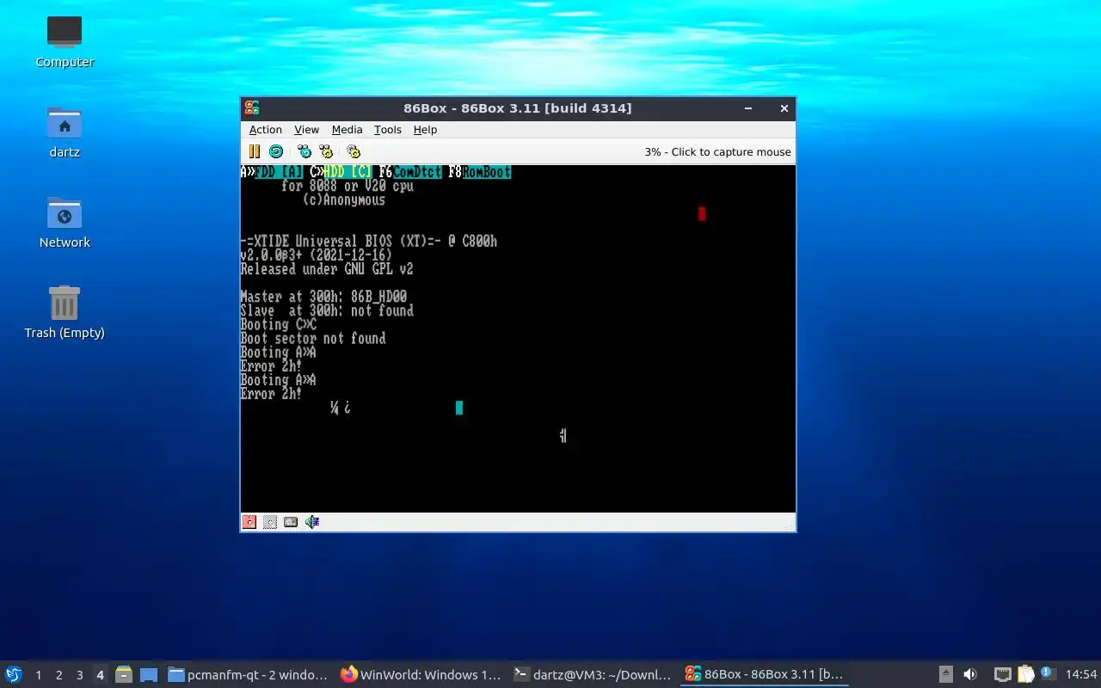Click the hard disk status bar icon
The height and width of the screenshot is (688, 1101).
click(x=291, y=522)
